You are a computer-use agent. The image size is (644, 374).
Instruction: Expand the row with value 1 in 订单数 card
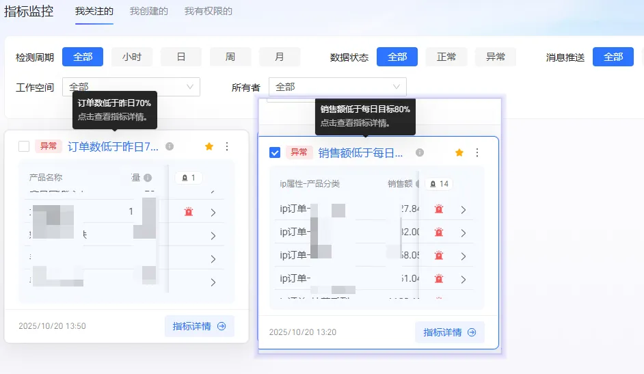(213, 212)
